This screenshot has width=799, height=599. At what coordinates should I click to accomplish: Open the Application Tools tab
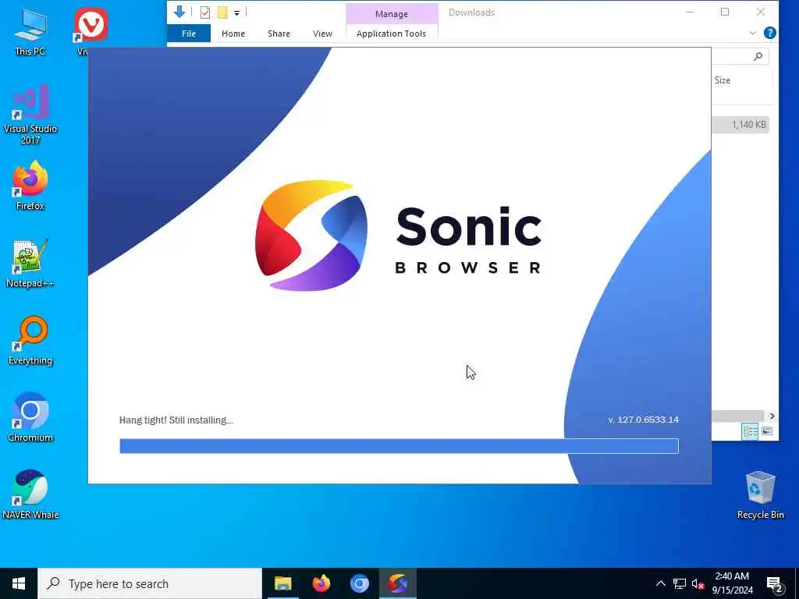pyautogui.click(x=392, y=34)
